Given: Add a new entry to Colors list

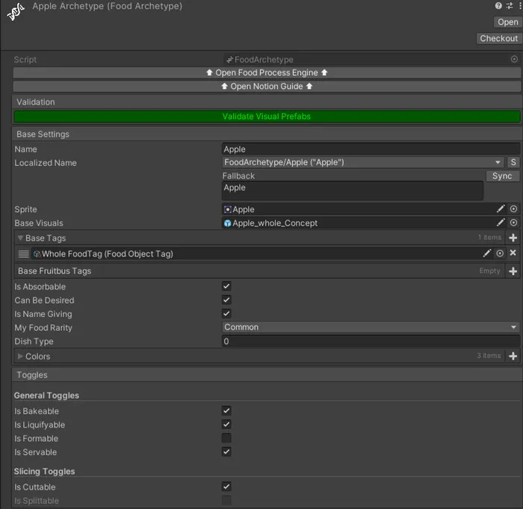Looking at the screenshot, I should coord(513,356).
